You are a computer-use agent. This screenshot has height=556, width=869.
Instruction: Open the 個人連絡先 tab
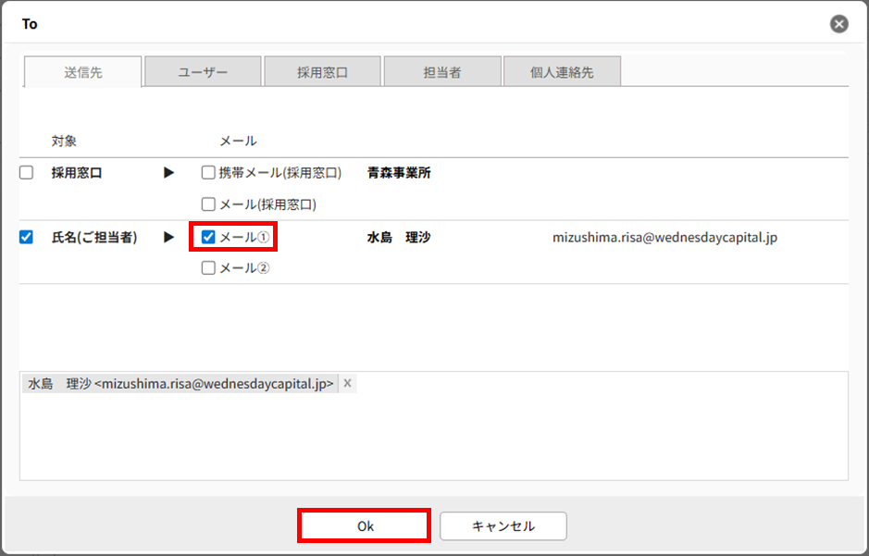coord(561,71)
